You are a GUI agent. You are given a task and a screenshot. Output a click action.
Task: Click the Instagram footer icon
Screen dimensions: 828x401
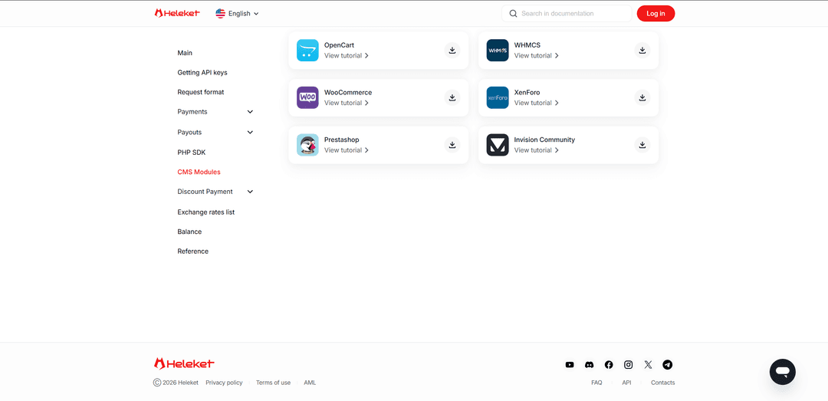(628, 365)
